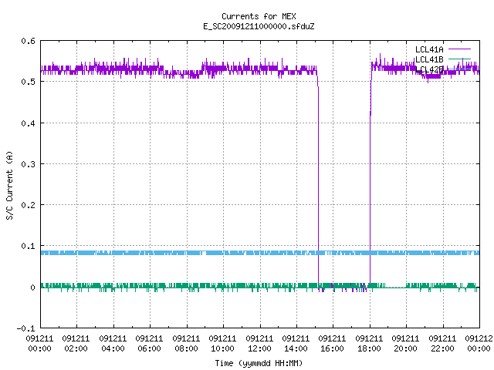Click the y-axis tick value 0.5
Screen dimensions: 494x370
(x=28, y=82)
